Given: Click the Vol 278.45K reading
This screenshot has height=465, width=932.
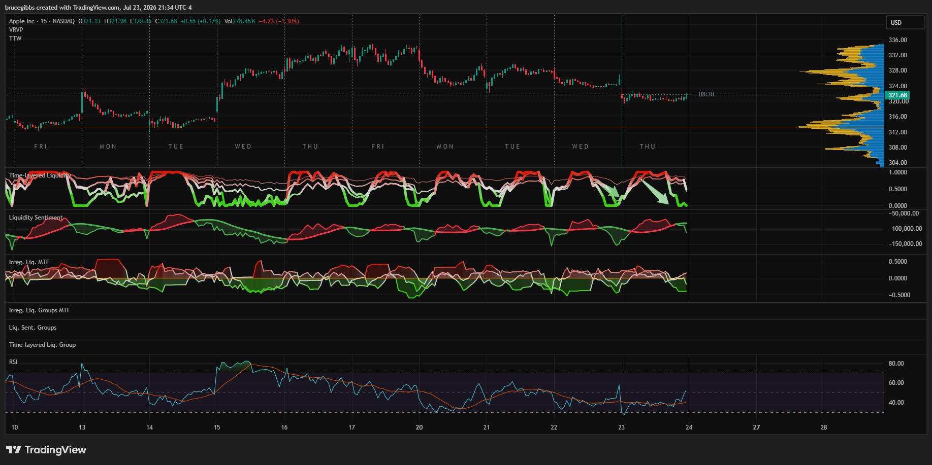Looking at the screenshot, I should tap(240, 21).
